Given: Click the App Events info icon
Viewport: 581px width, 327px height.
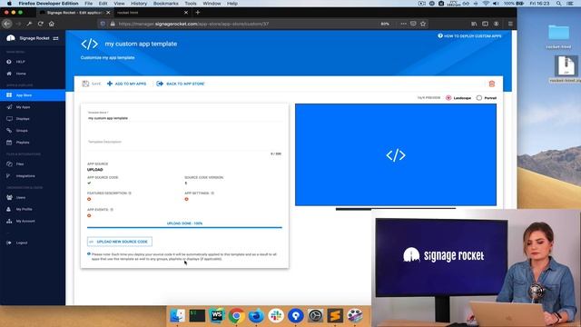Looking at the screenshot, I should [x=112, y=210].
